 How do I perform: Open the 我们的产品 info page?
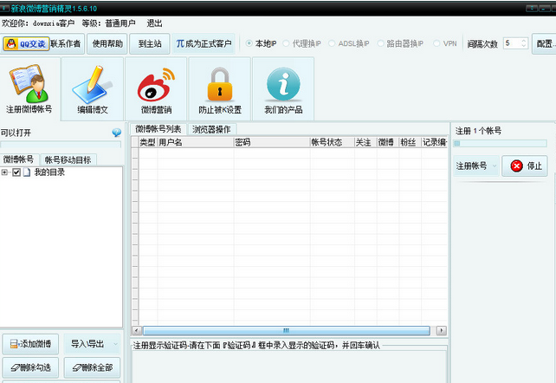click(283, 89)
